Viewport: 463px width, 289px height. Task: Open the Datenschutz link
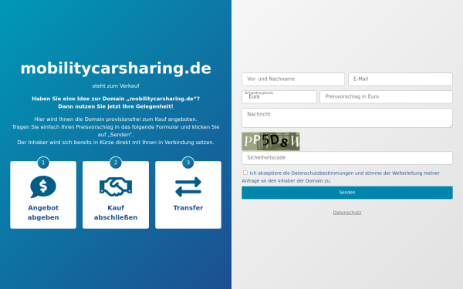coord(347,213)
